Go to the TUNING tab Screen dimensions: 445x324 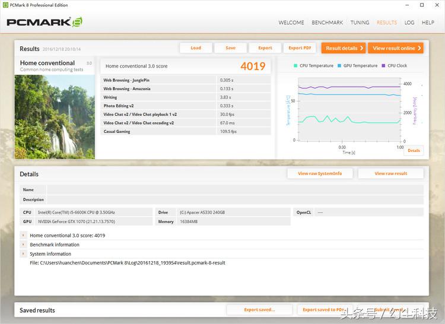[x=360, y=23]
